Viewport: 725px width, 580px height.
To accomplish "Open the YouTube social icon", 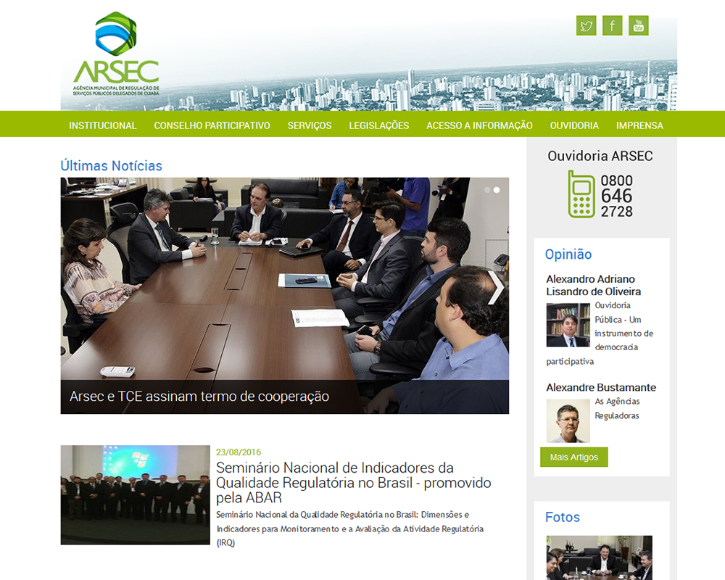I will click(638, 26).
